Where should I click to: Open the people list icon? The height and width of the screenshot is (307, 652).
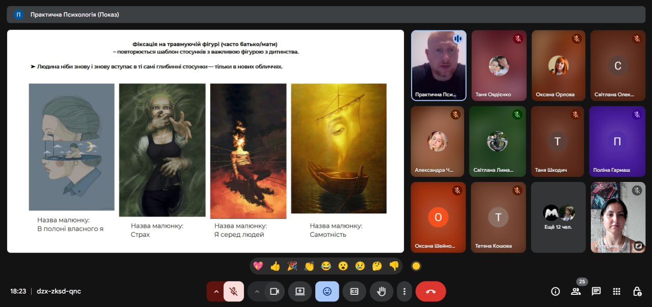click(x=576, y=291)
